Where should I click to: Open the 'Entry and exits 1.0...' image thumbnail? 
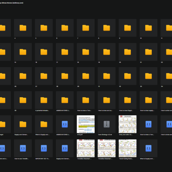(x=128, y=124)
